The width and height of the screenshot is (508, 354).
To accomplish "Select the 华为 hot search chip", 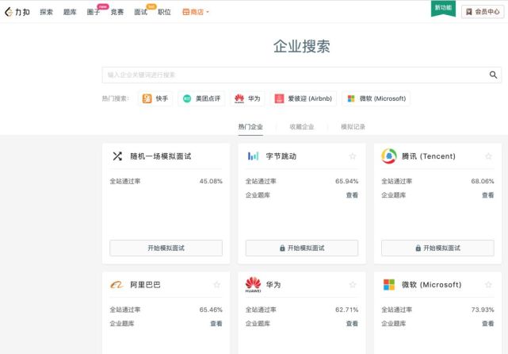I will pyautogui.click(x=247, y=98).
